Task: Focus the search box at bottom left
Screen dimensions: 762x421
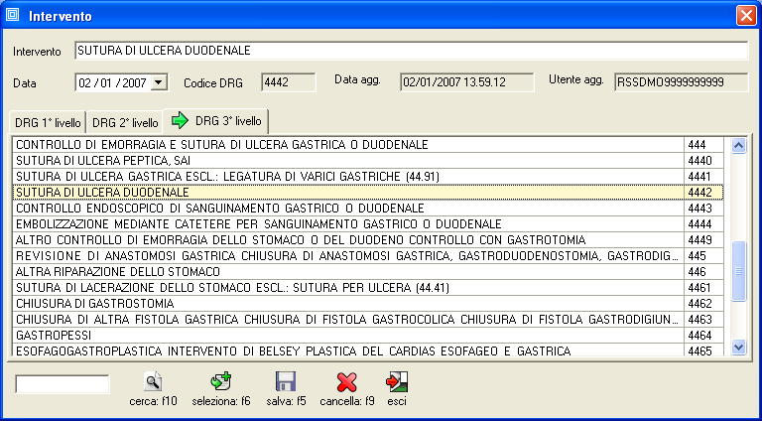Action: coord(63,384)
